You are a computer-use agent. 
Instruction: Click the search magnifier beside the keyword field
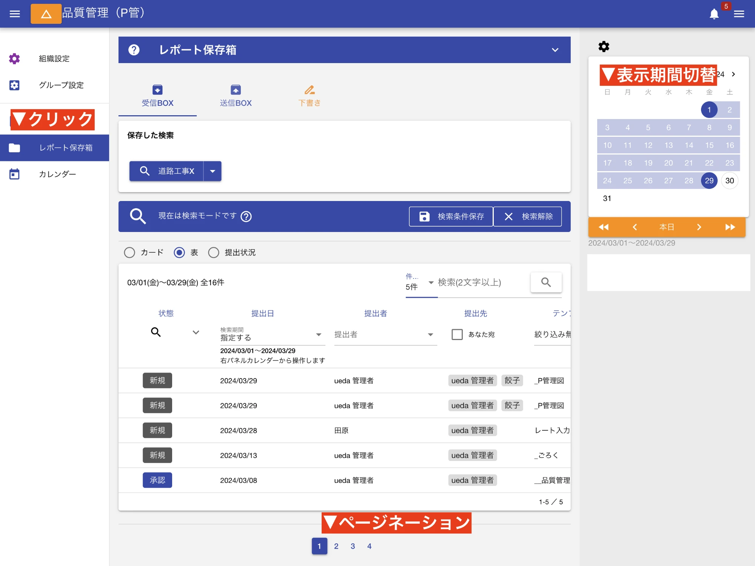546,282
